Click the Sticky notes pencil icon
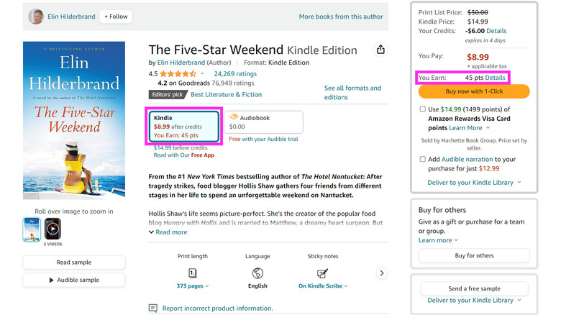 coord(322,273)
